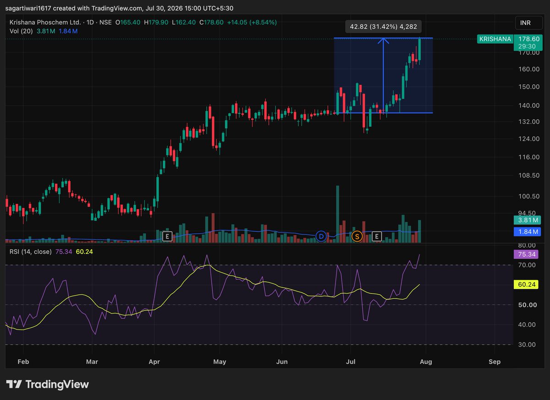
Task: Click the Sep label on the time axis
Action: (x=495, y=362)
